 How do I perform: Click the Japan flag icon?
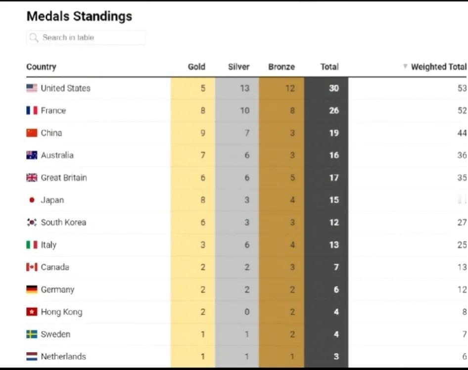pyautogui.click(x=32, y=200)
